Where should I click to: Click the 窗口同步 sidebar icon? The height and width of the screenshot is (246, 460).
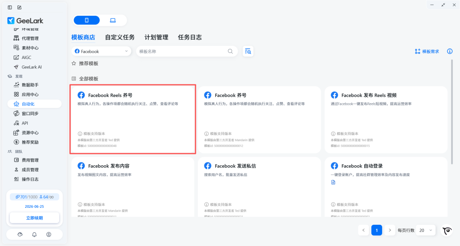[16, 113]
